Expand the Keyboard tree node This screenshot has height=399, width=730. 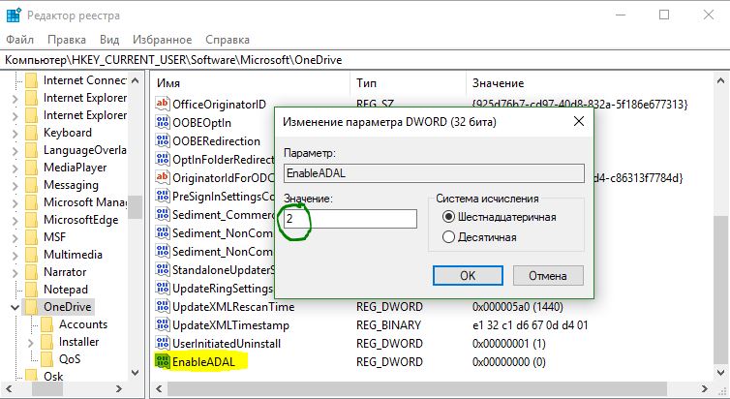tap(15, 133)
